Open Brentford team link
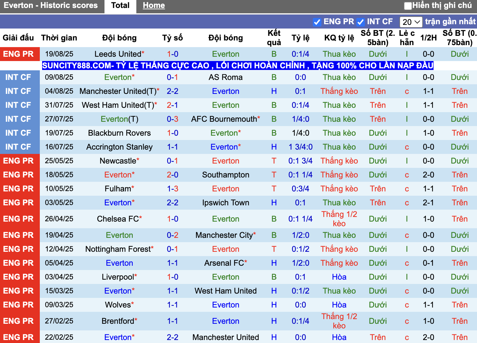This screenshot has height=343, width=477. point(118,321)
